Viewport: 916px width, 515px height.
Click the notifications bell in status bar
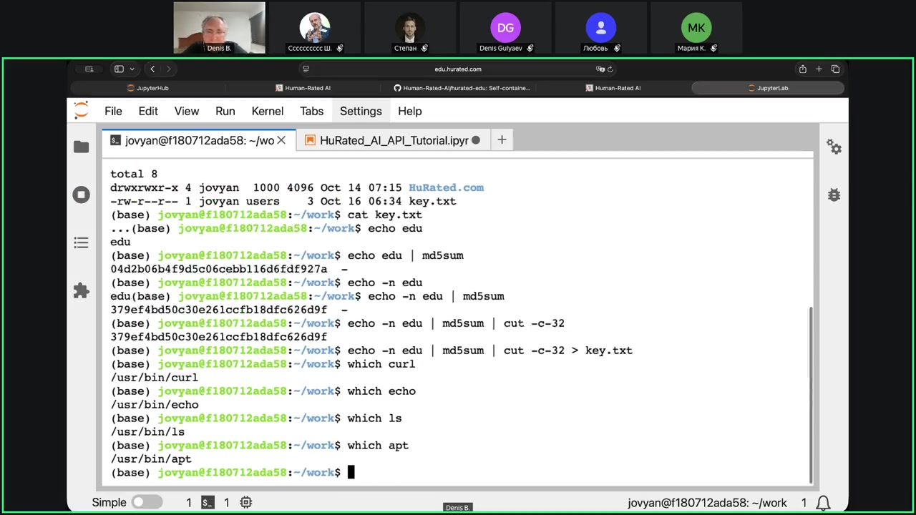click(824, 503)
